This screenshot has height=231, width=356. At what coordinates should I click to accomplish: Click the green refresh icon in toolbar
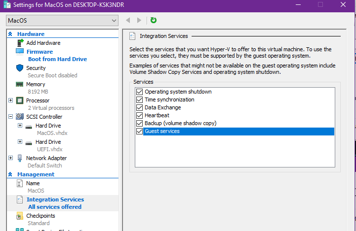154,20
